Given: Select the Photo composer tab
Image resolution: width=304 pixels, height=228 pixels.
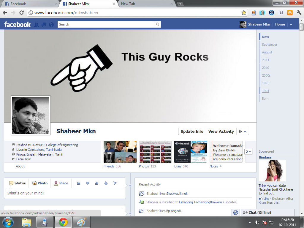Looking at the screenshot, I should [x=40, y=183].
